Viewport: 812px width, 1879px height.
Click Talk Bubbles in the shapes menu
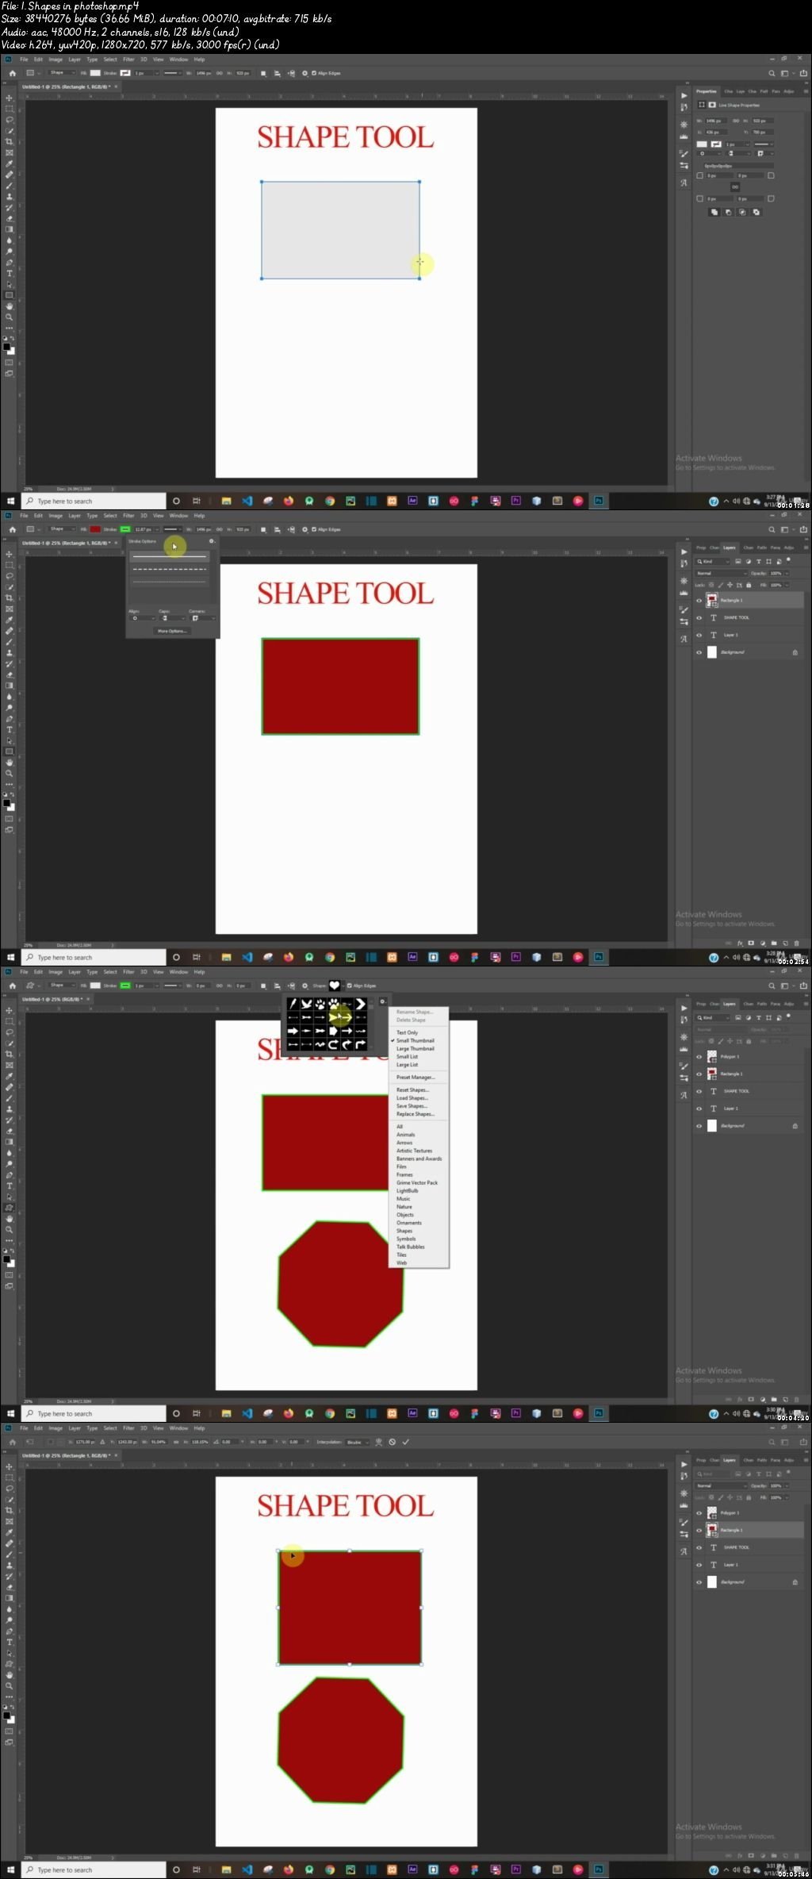click(411, 1247)
